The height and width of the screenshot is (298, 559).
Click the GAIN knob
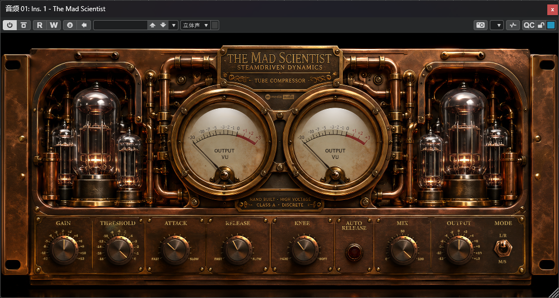point(64,250)
